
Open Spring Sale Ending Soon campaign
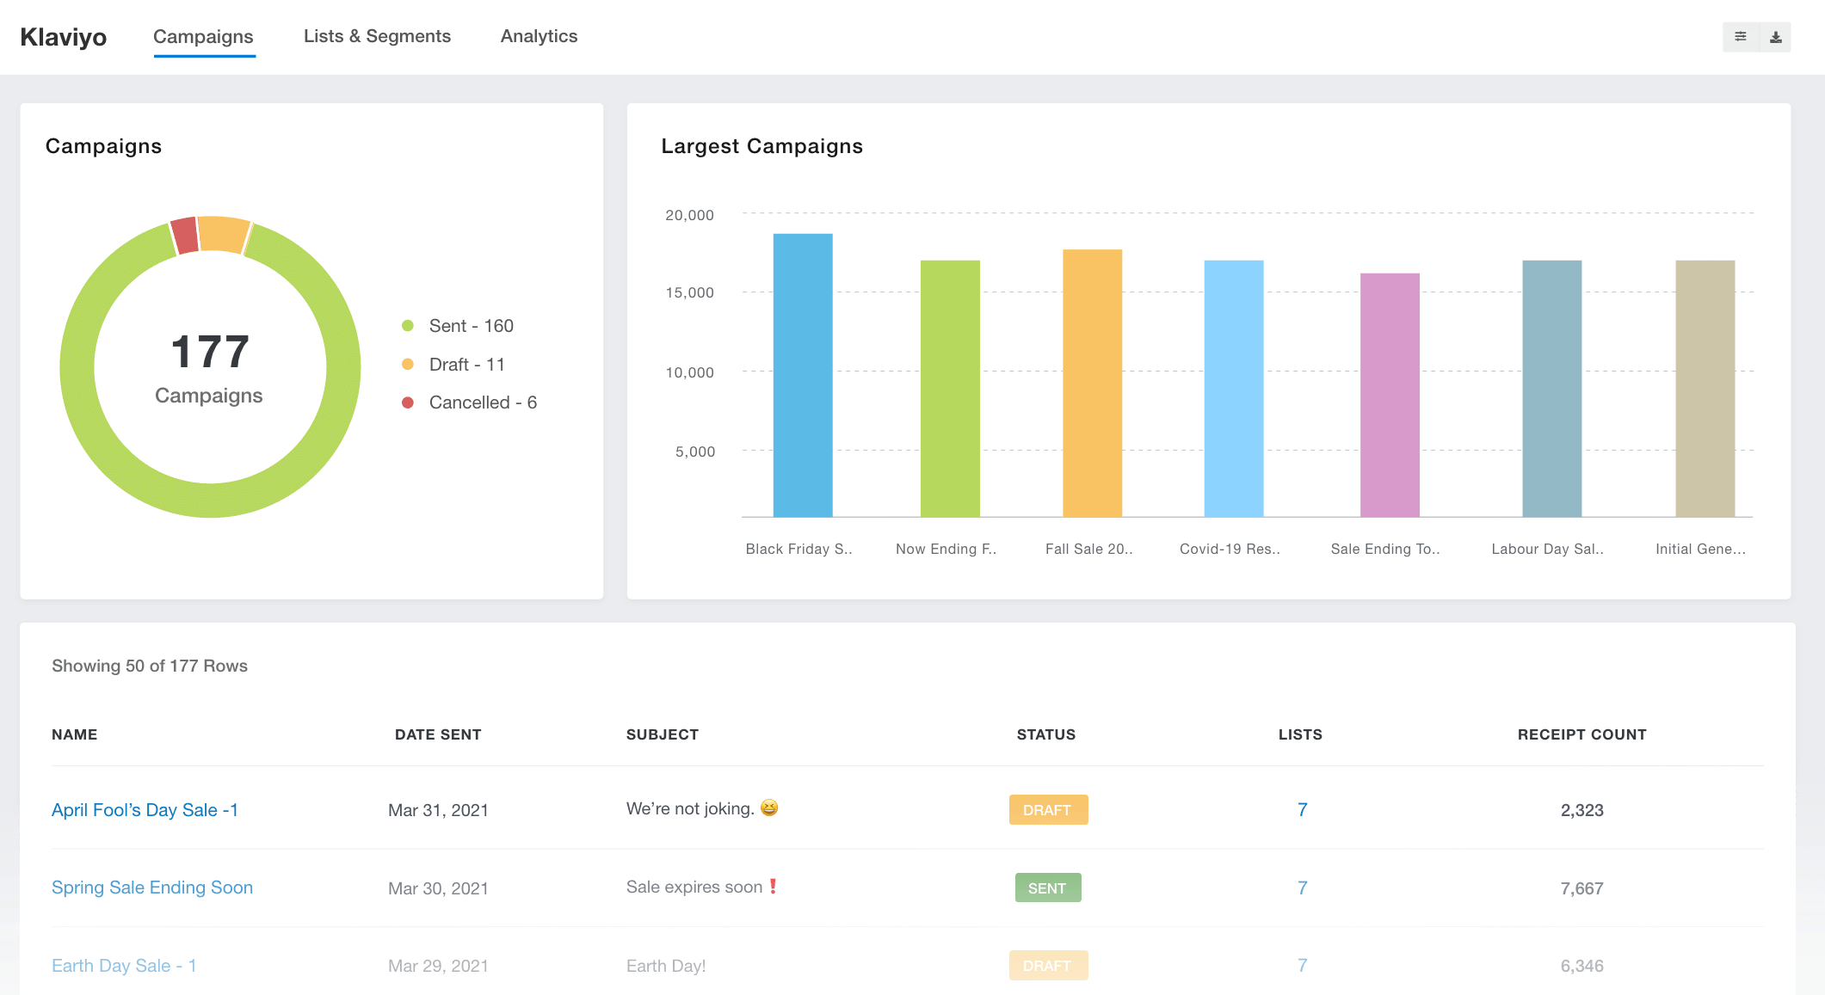[152, 888]
